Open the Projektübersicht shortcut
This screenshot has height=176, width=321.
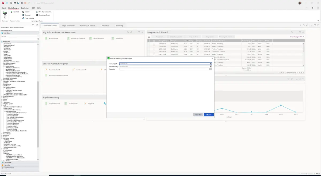point(52,103)
